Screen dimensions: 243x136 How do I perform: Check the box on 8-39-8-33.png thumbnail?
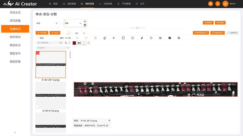pos(38,106)
